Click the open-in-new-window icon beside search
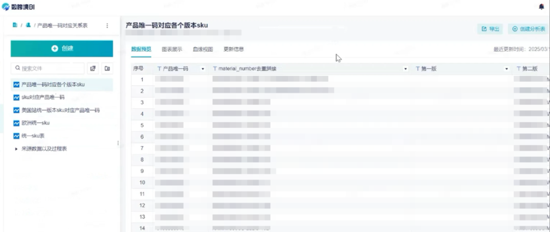 93,68
